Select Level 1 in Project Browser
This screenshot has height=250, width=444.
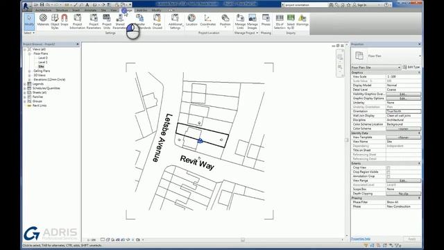coord(43,62)
